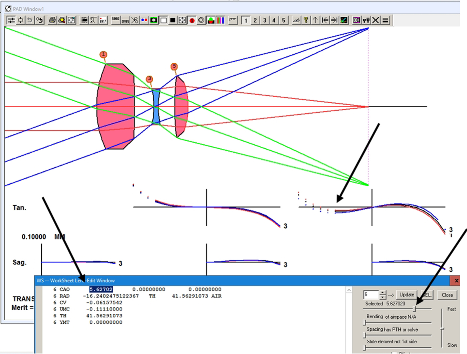Decrease the surface number with down stepper

click(383, 297)
